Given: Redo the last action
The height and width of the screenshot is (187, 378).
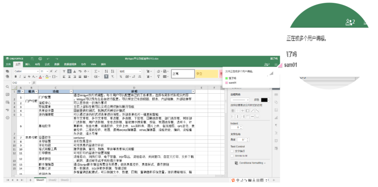Looking at the screenshot, I should (56, 58).
